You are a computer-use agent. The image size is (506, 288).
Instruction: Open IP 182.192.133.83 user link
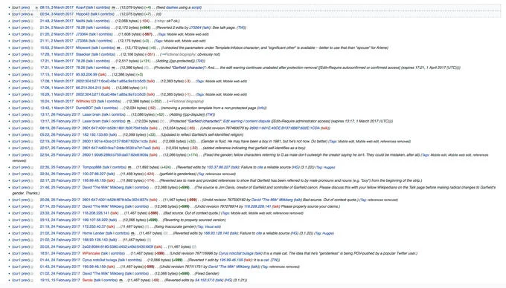(x=95, y=135)
